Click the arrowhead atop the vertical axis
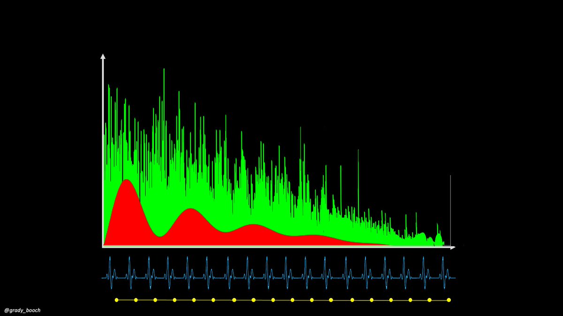The height and width of the screenshot is (316, 563). 103,57
